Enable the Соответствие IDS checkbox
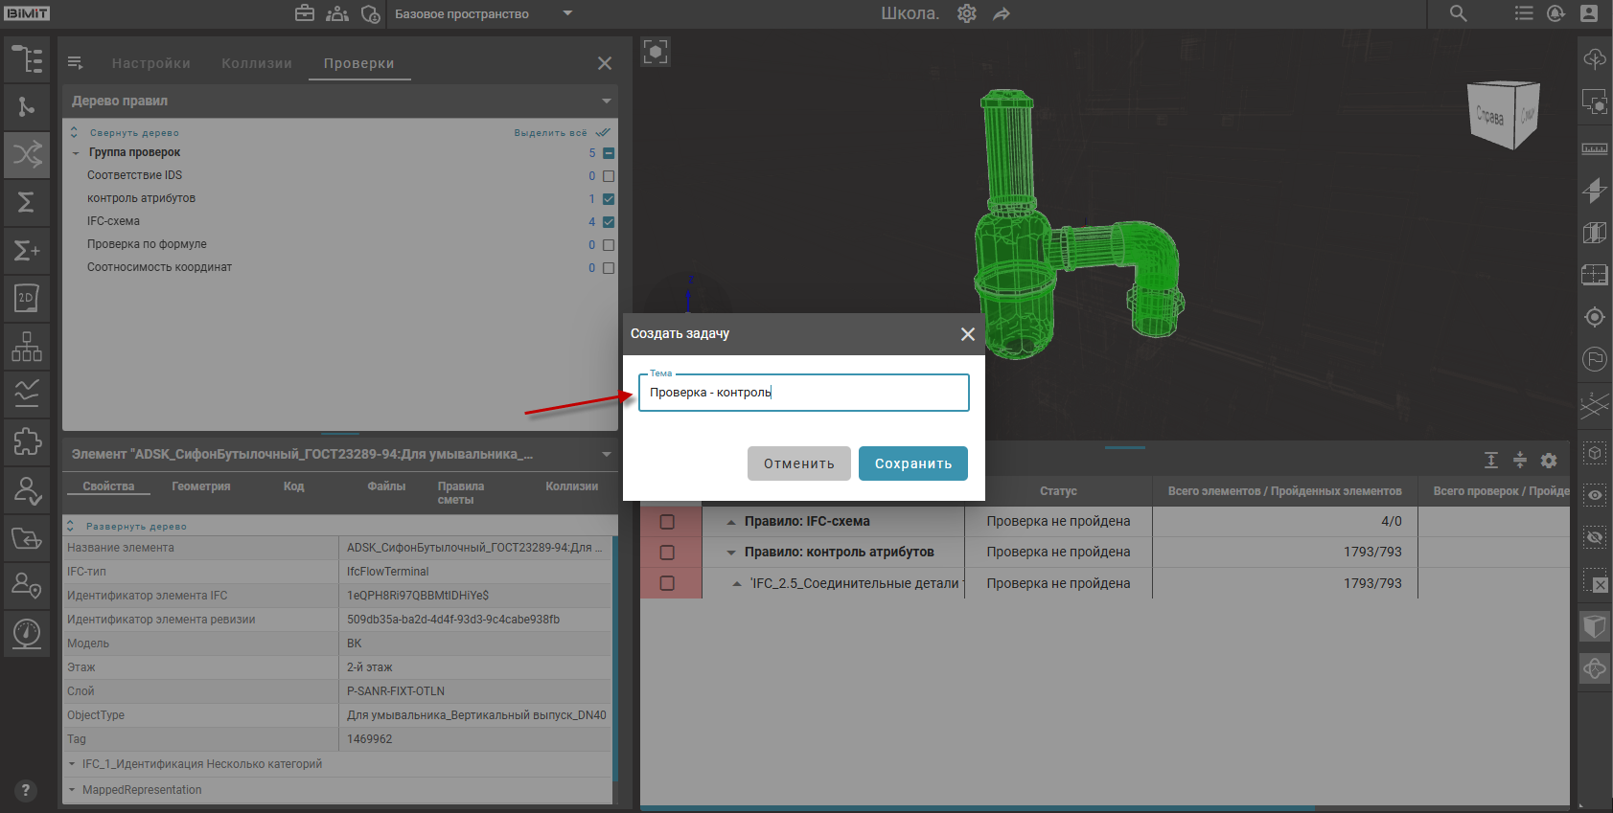The width and height of the screenshot is (1613, 813). 609,176
